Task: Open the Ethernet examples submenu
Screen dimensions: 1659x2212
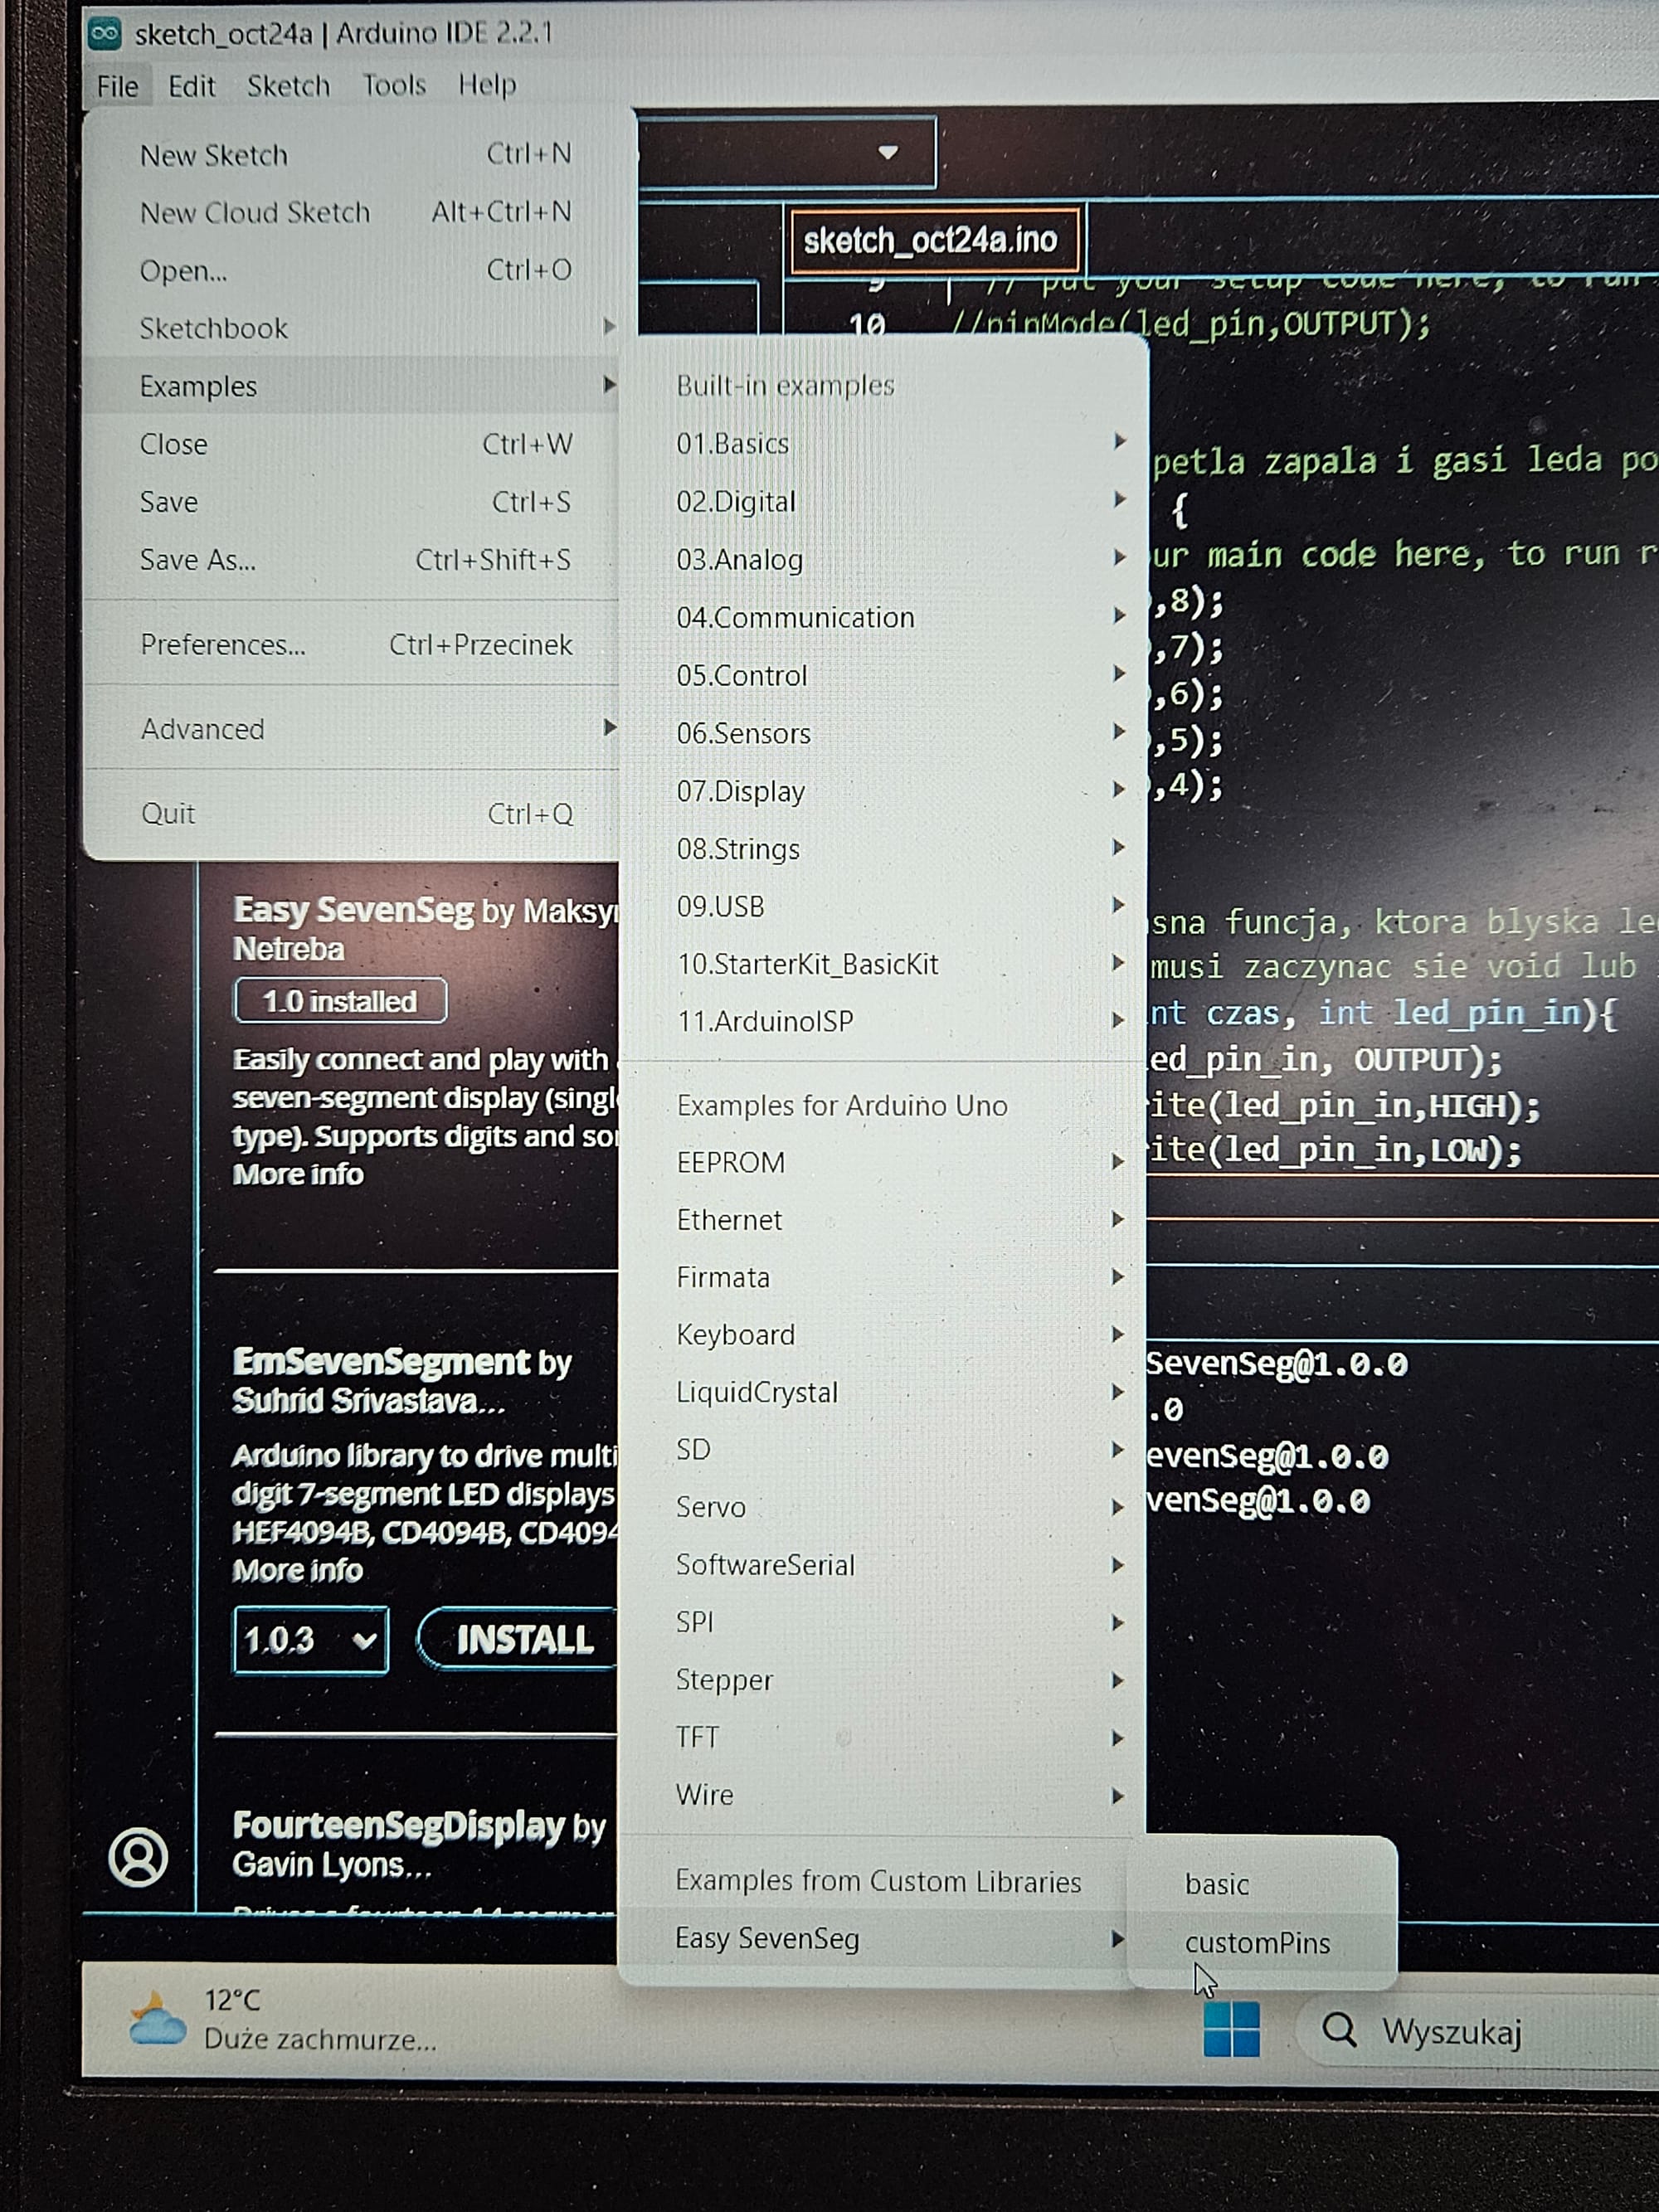Action: (883, 1220)
